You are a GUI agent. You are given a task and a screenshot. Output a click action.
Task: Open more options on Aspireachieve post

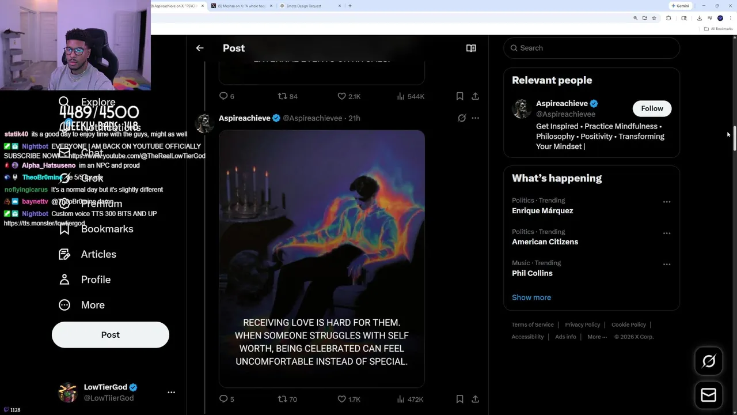point(475,118)
